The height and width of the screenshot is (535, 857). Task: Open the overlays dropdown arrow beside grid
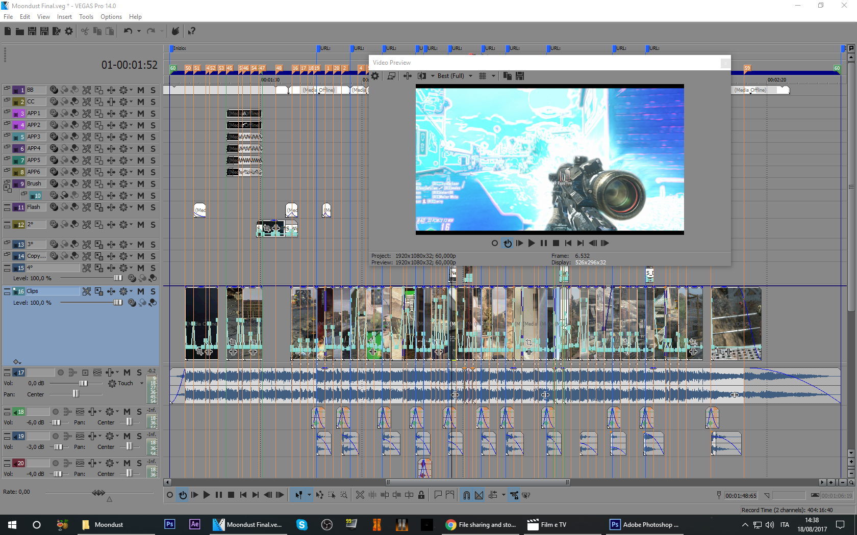tap(493, 76)
